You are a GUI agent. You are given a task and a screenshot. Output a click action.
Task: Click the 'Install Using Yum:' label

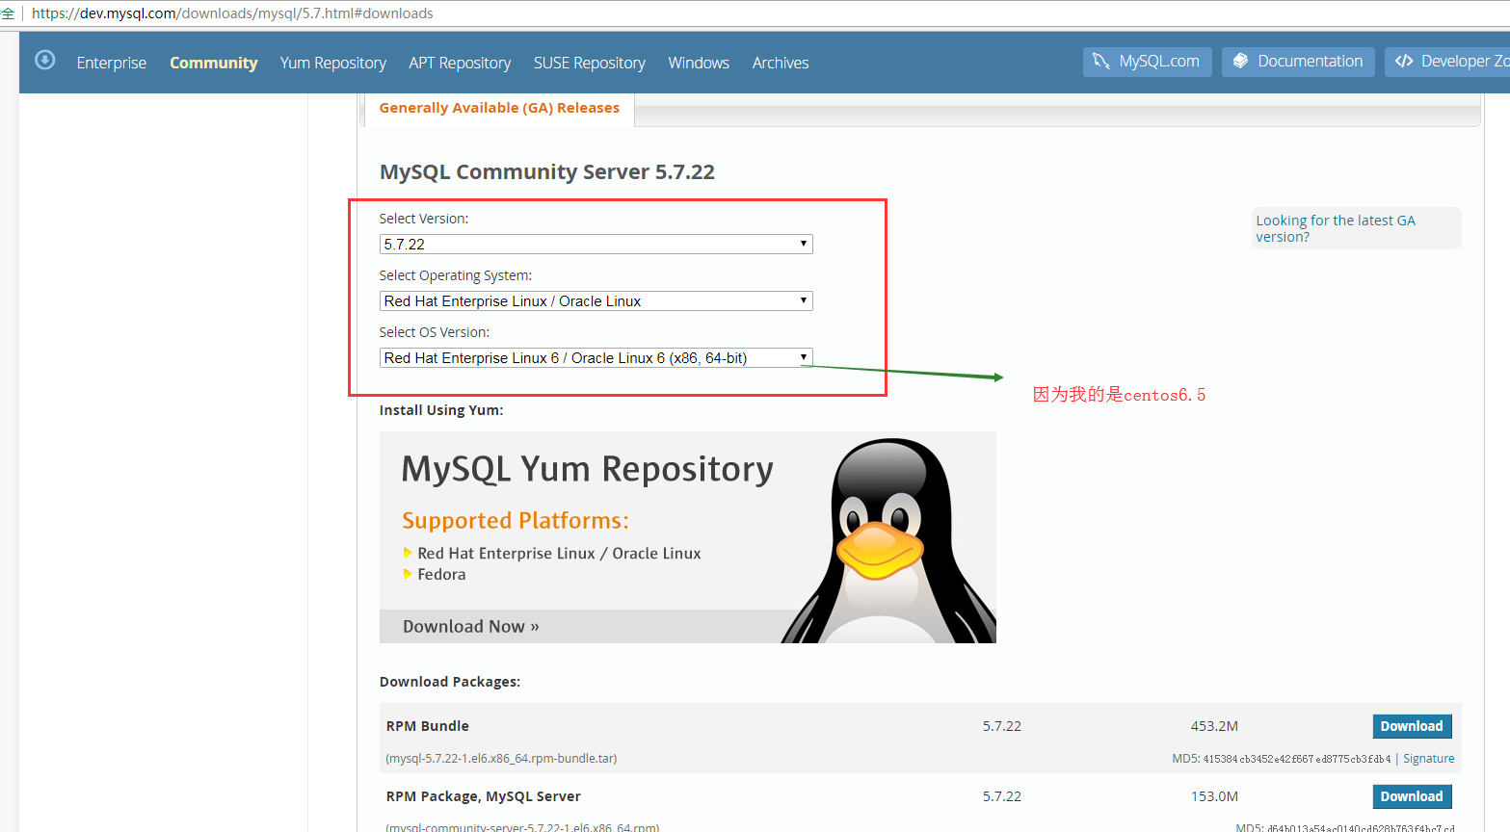coord(441,410)
